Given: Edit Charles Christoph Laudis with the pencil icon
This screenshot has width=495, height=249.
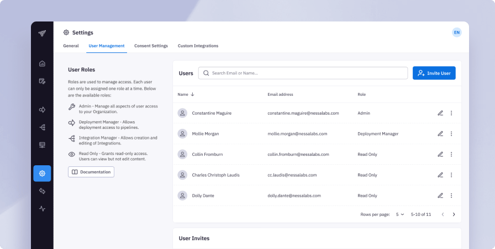Looking at the screenshot, I should coord(440,175).
